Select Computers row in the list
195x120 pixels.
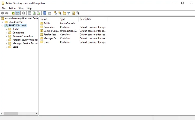pyautogui.click(x=49, y=27)
